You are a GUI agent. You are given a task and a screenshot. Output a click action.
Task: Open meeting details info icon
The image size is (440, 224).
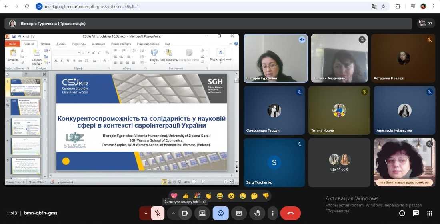[x=402, y=213]
